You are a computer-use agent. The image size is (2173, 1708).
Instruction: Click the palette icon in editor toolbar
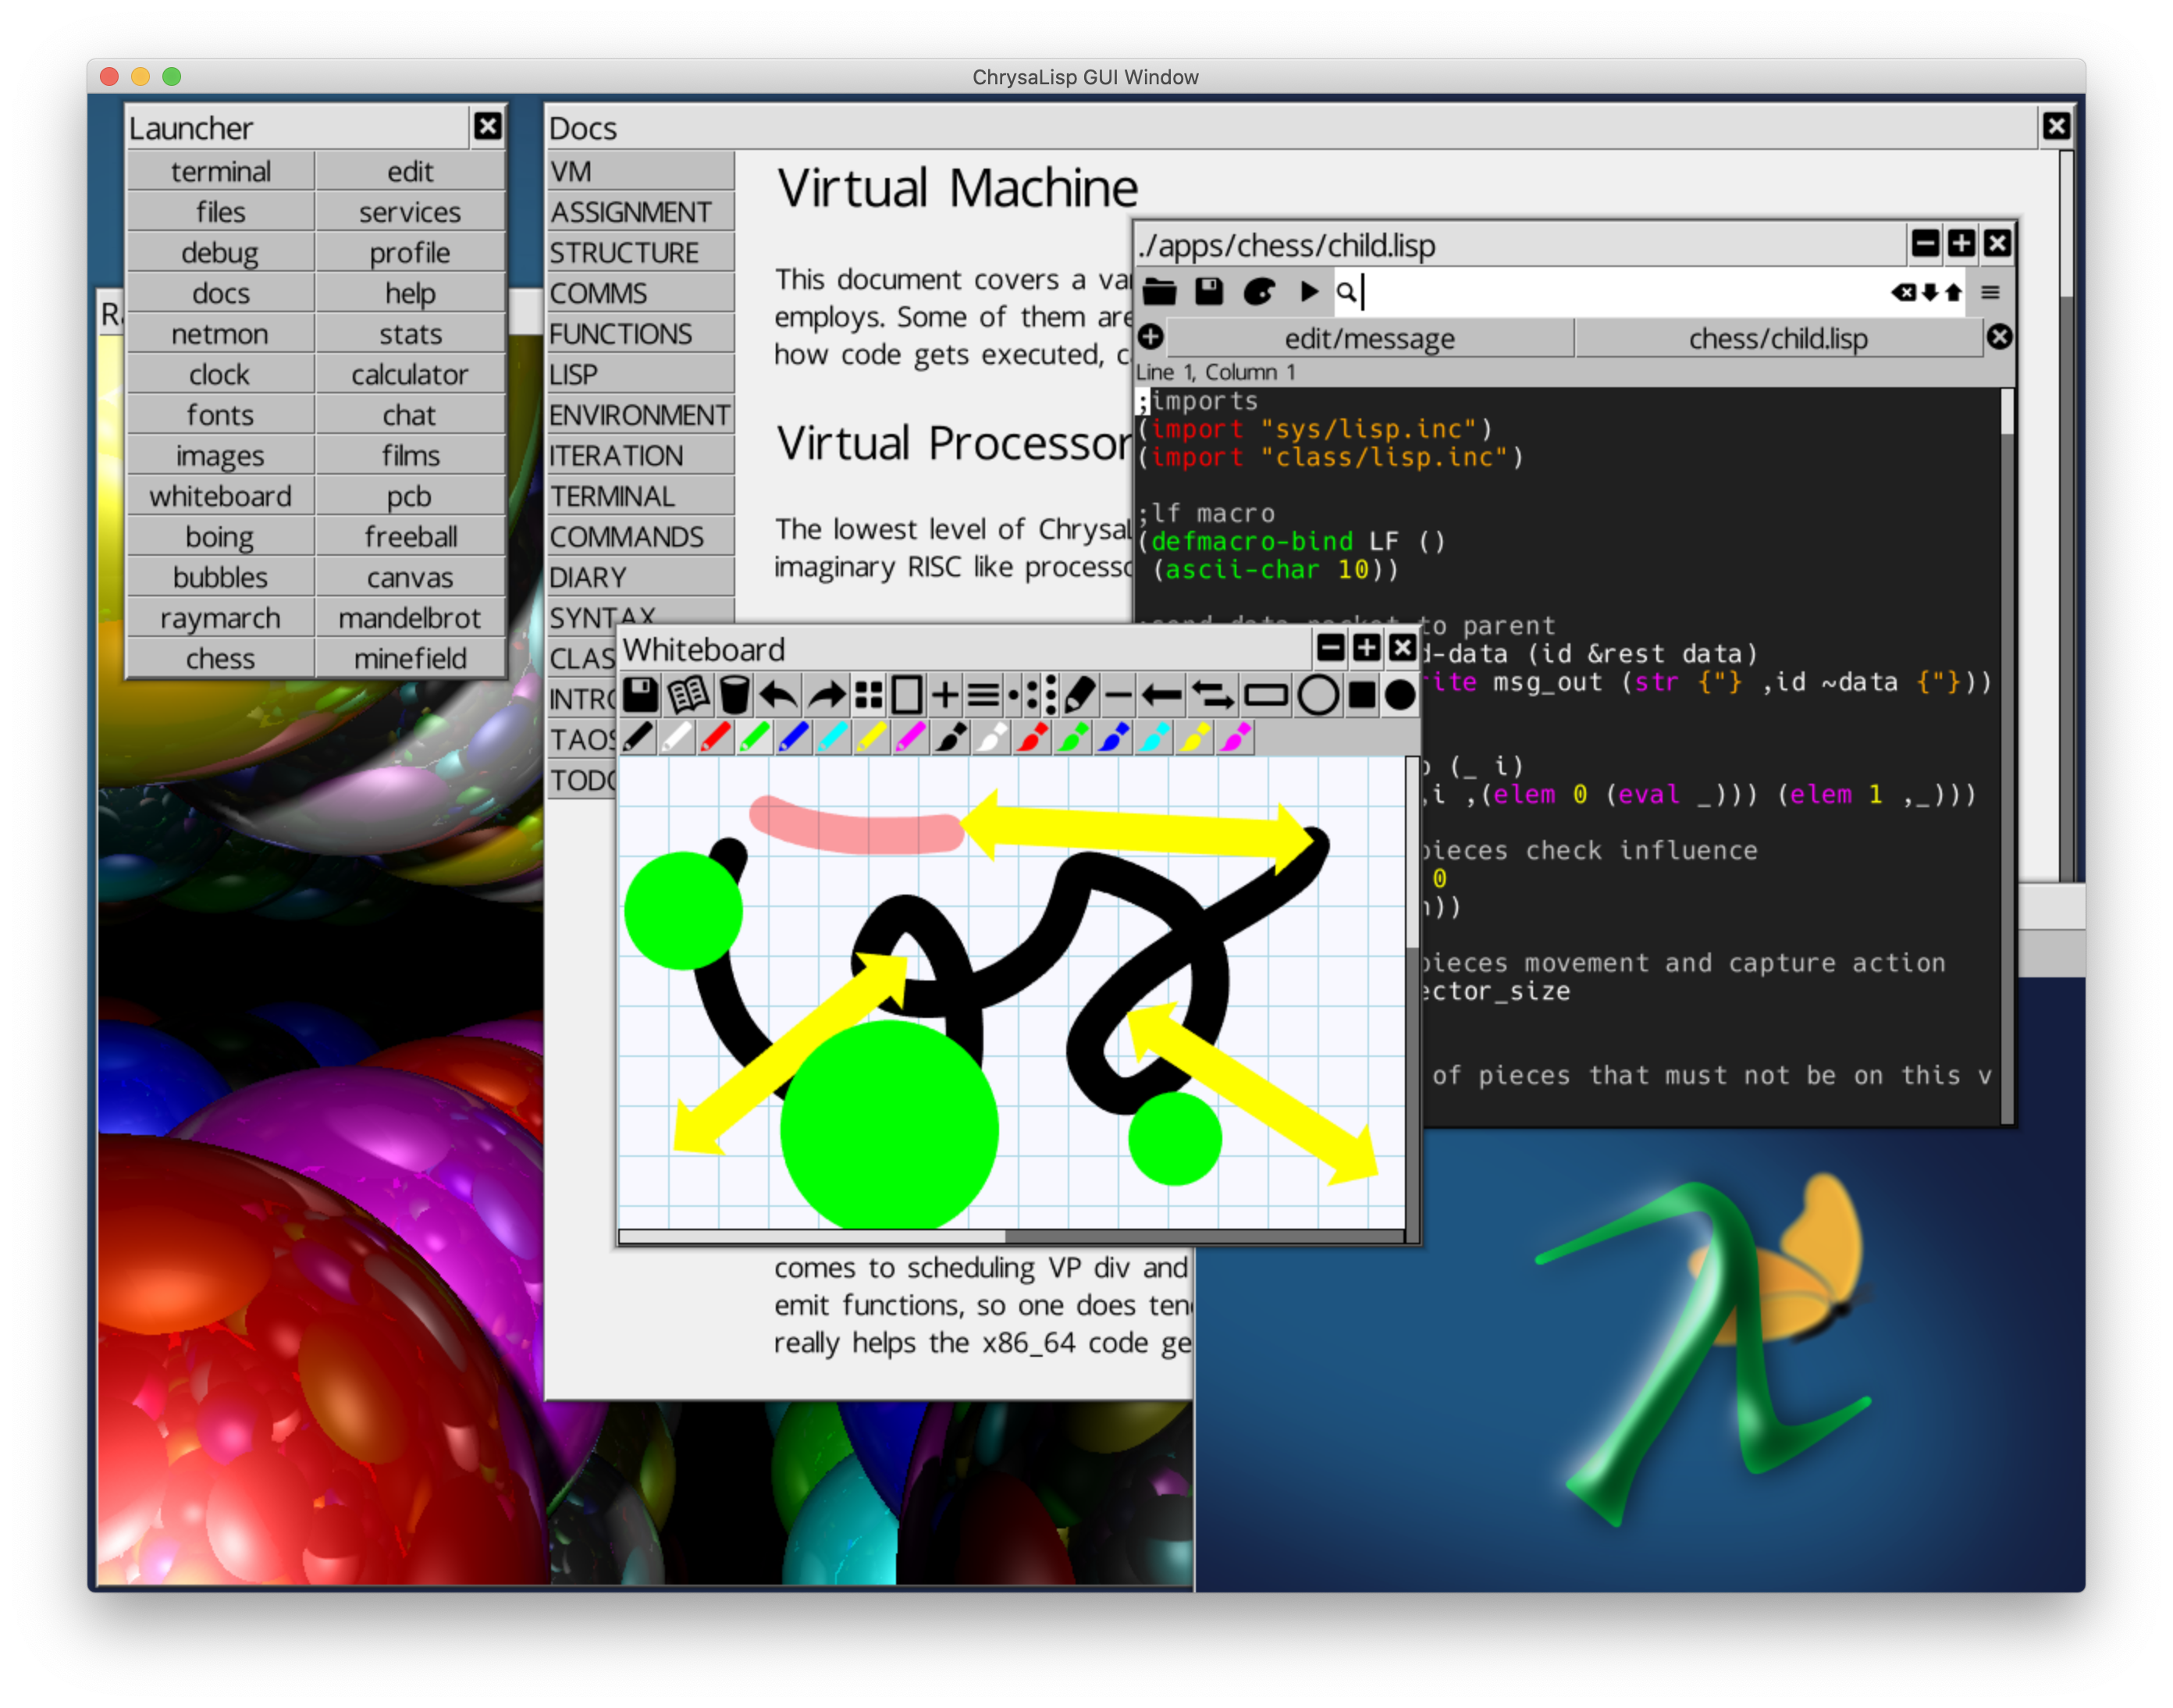coord(1259,292)
